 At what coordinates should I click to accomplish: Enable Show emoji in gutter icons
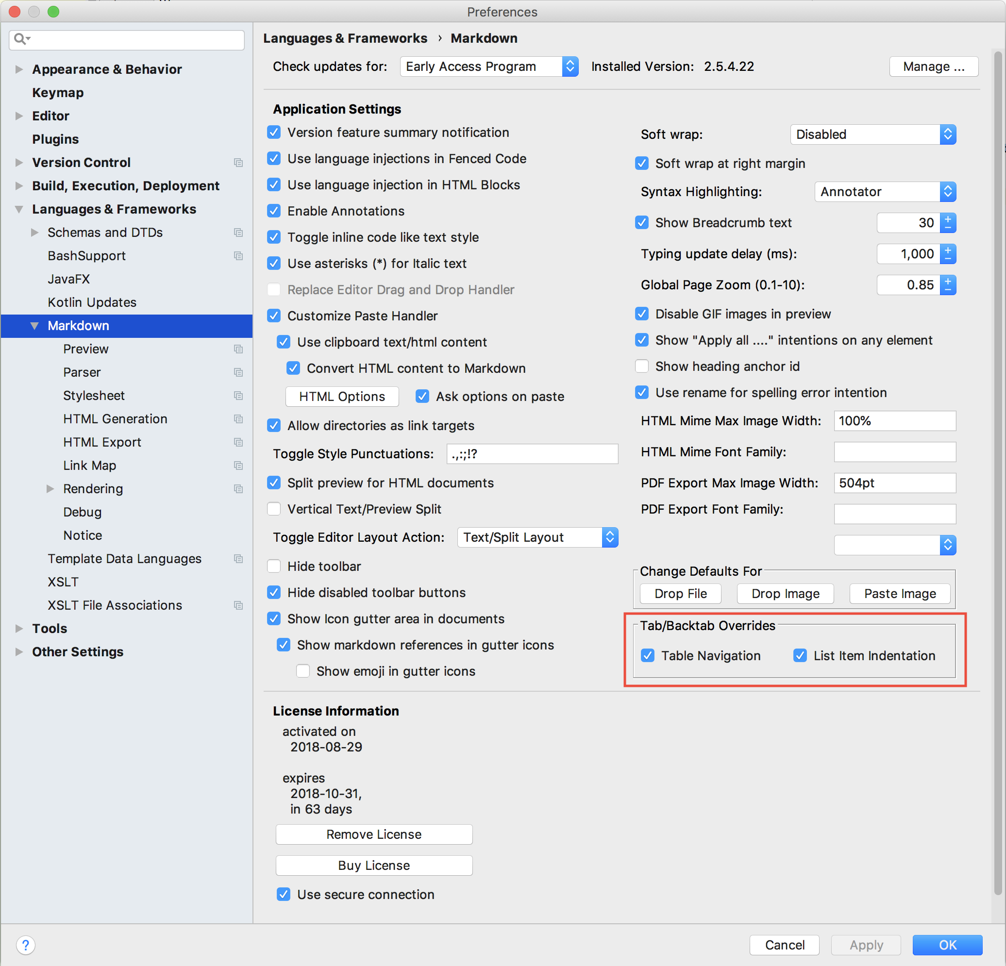[303, 671]
